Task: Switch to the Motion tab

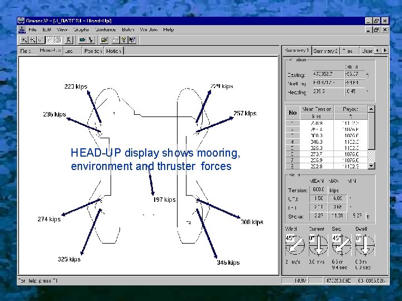Action: pos(113,51)
